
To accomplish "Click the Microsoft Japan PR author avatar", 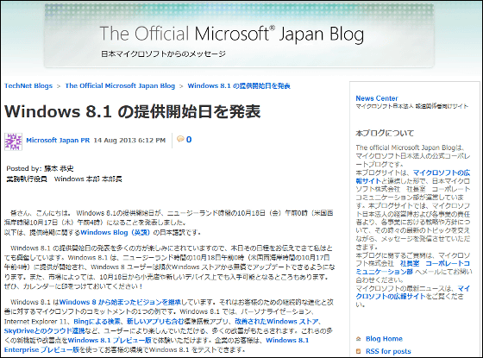I will (x=13, y=141).
